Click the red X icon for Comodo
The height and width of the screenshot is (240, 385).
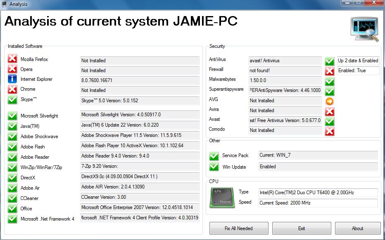coord(330,132)
